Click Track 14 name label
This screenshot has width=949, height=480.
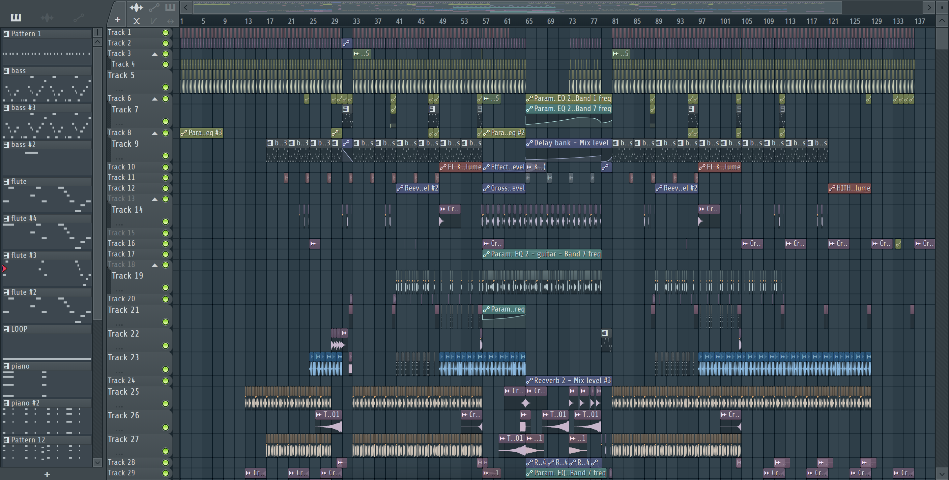pos(127,210)
